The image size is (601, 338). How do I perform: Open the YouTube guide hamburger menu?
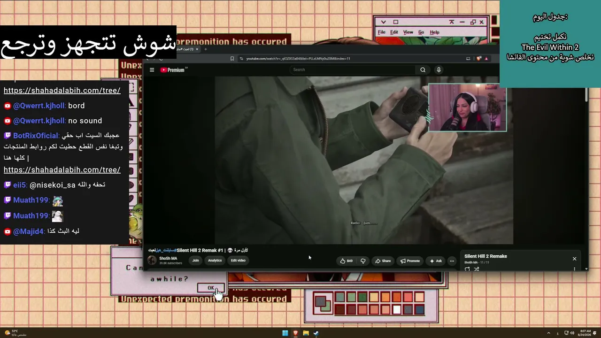coord(152,70)
